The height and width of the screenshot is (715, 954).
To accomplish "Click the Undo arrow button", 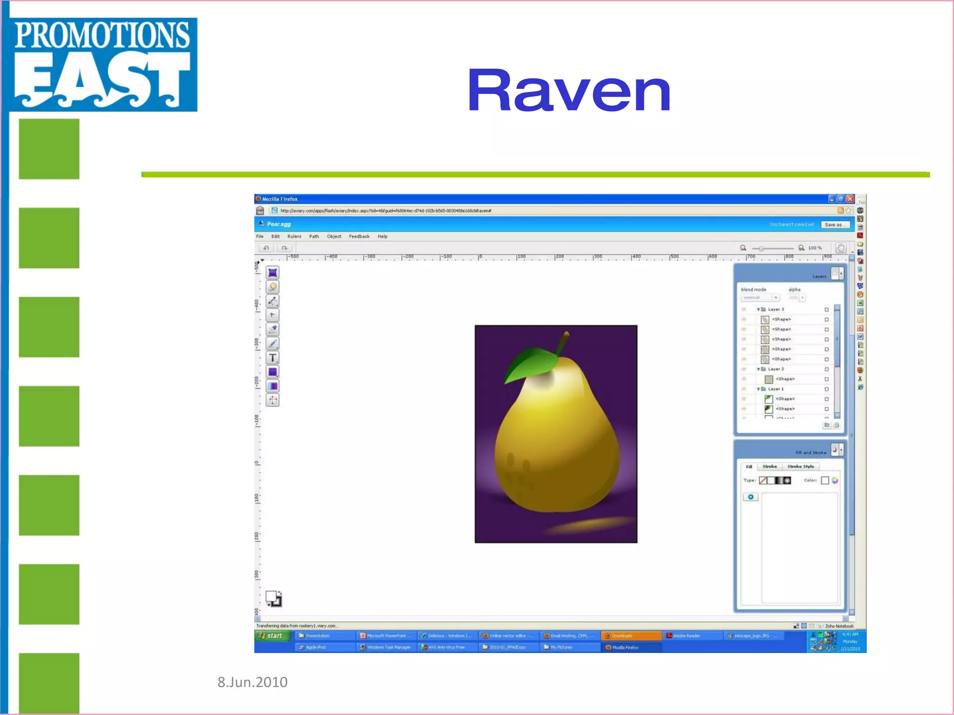I will pyautogui.click(x=266, y=248).
